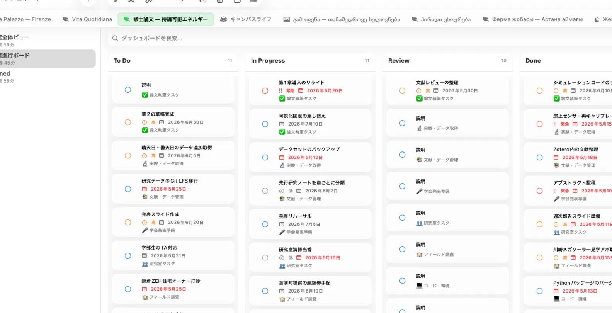Screen dimensions: 612x313
Task: Open the キャンパスライフ tab
Action: click(246, 19)
